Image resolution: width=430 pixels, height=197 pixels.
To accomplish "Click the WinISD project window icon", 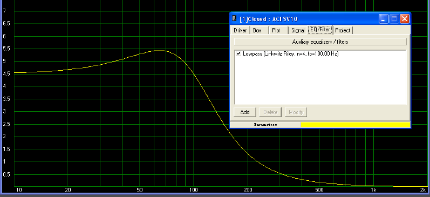I will coord(234,19).
